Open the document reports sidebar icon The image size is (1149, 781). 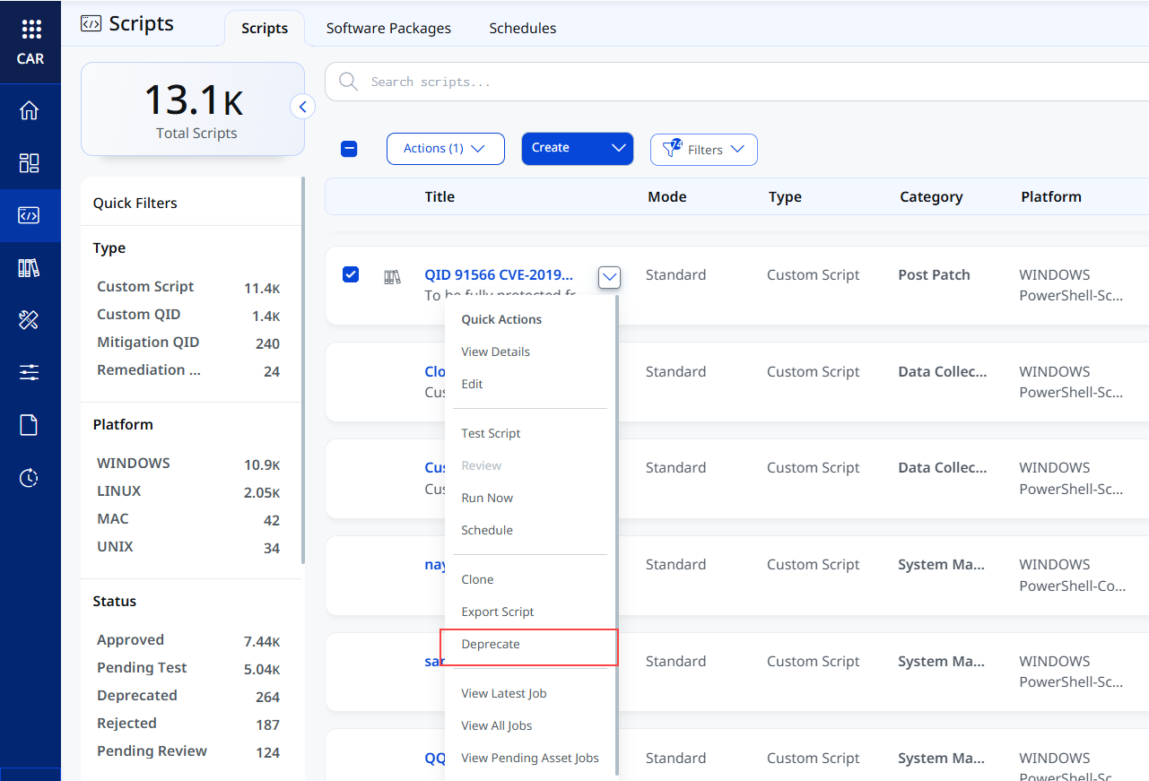(x=30, y=424)
